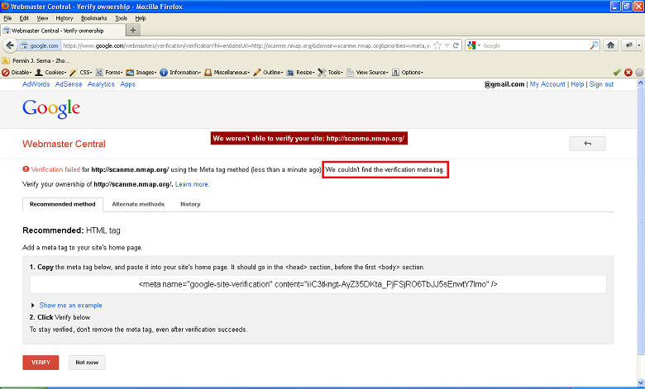Click the meta tag code field
645x389 pixels.
[318, 284]
